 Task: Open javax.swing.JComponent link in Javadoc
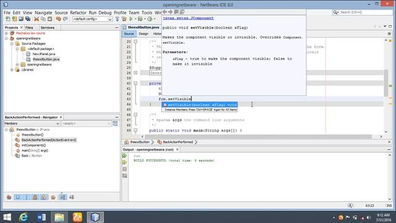click(188, 18)
